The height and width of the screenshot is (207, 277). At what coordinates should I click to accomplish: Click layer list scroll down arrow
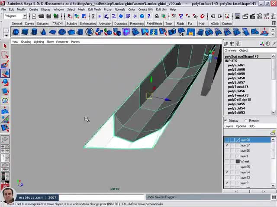273,185
